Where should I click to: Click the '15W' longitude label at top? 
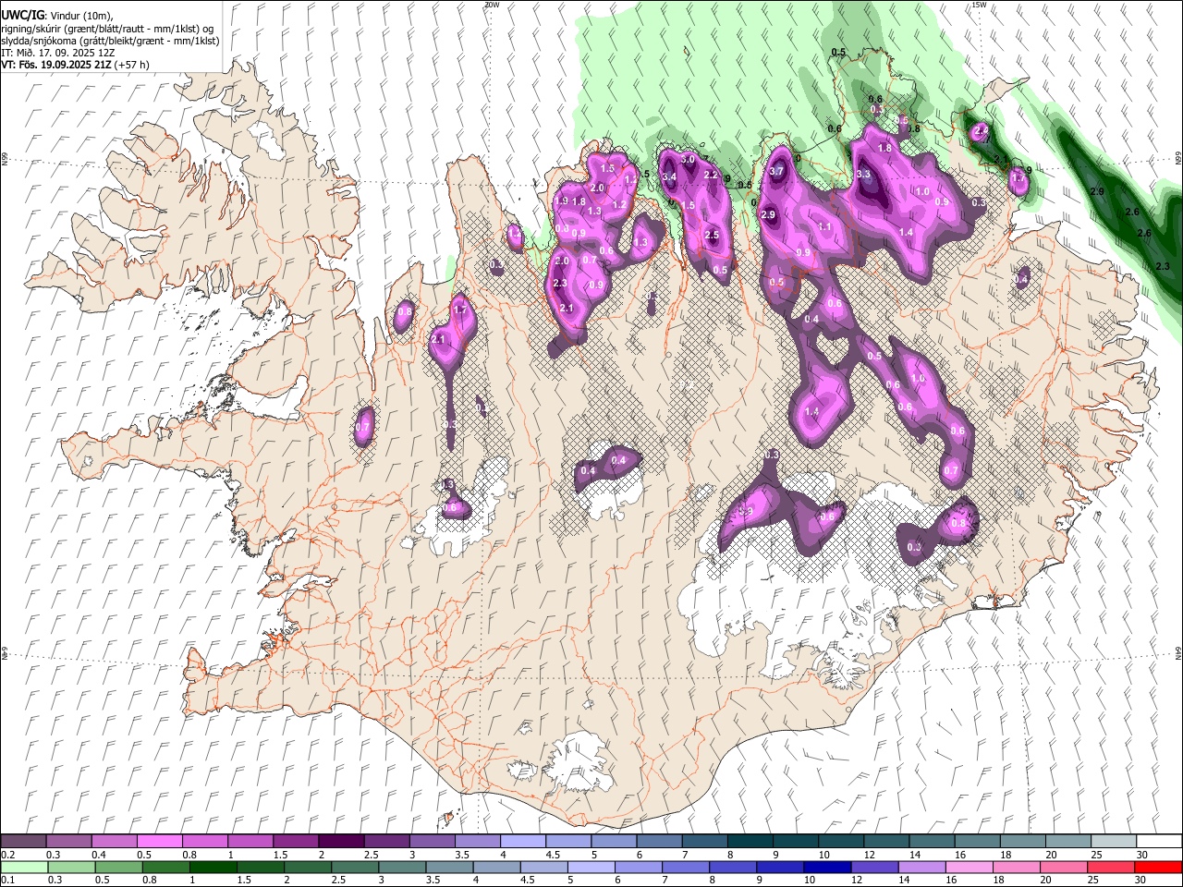[x=979, y=5]
